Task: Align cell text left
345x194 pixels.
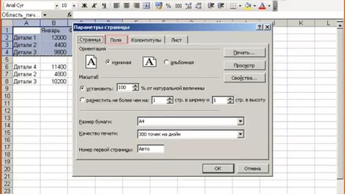Action: click(x=116, y=5)
